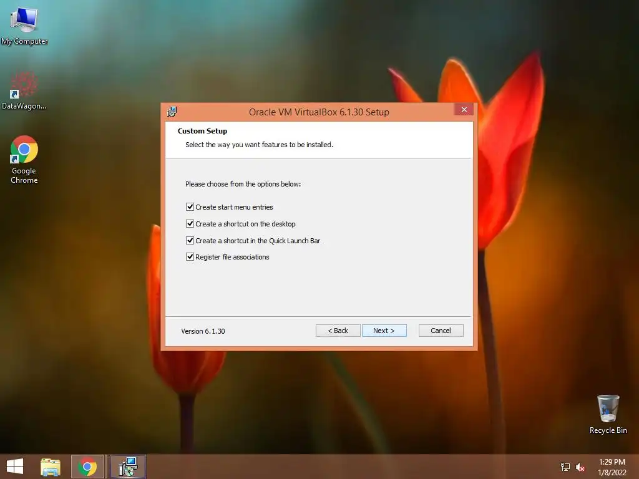Go back with the < Back button
Image resolution: width=639 pixels, height=479 pixels.
338,331
